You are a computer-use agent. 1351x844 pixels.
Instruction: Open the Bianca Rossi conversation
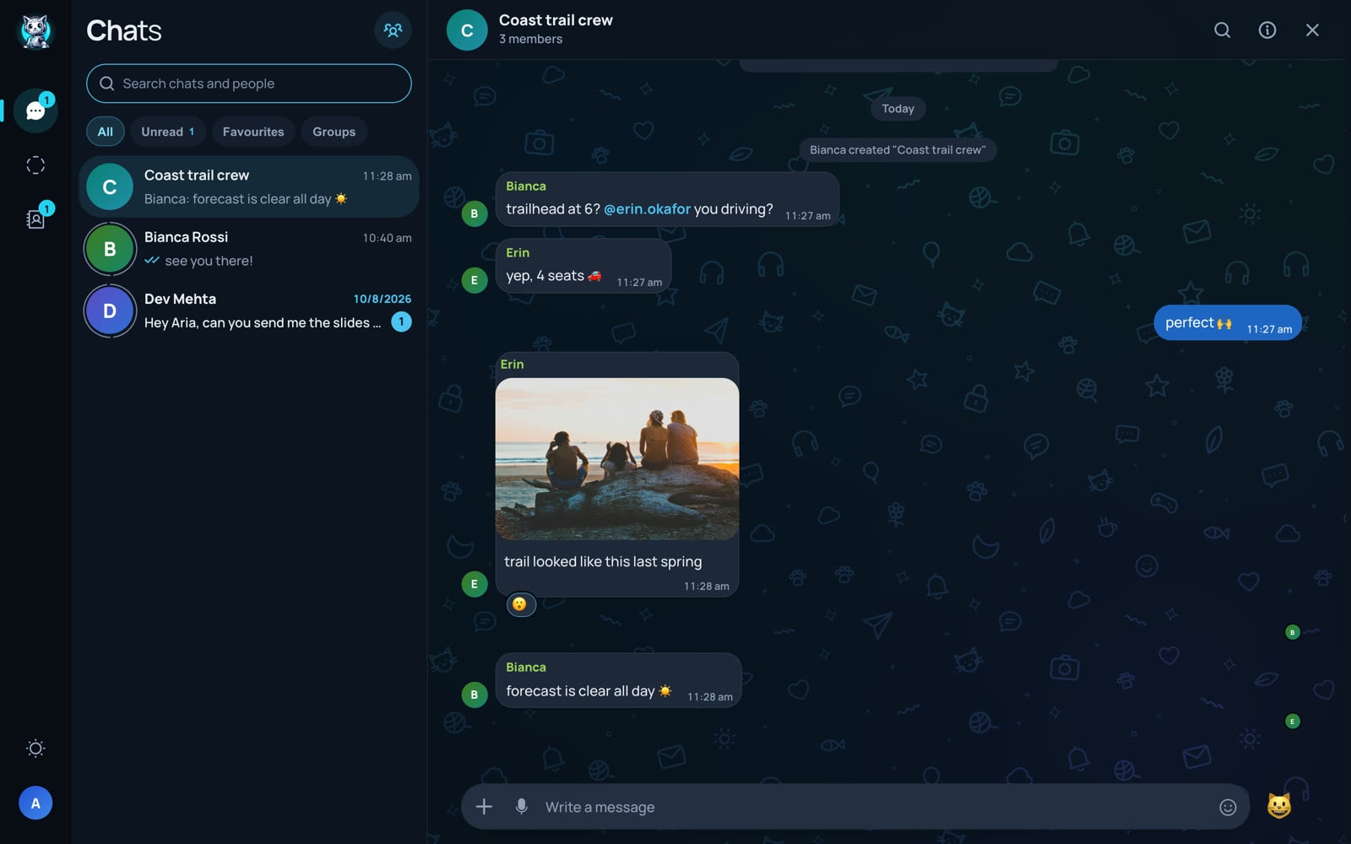click(x=249, y=249)
